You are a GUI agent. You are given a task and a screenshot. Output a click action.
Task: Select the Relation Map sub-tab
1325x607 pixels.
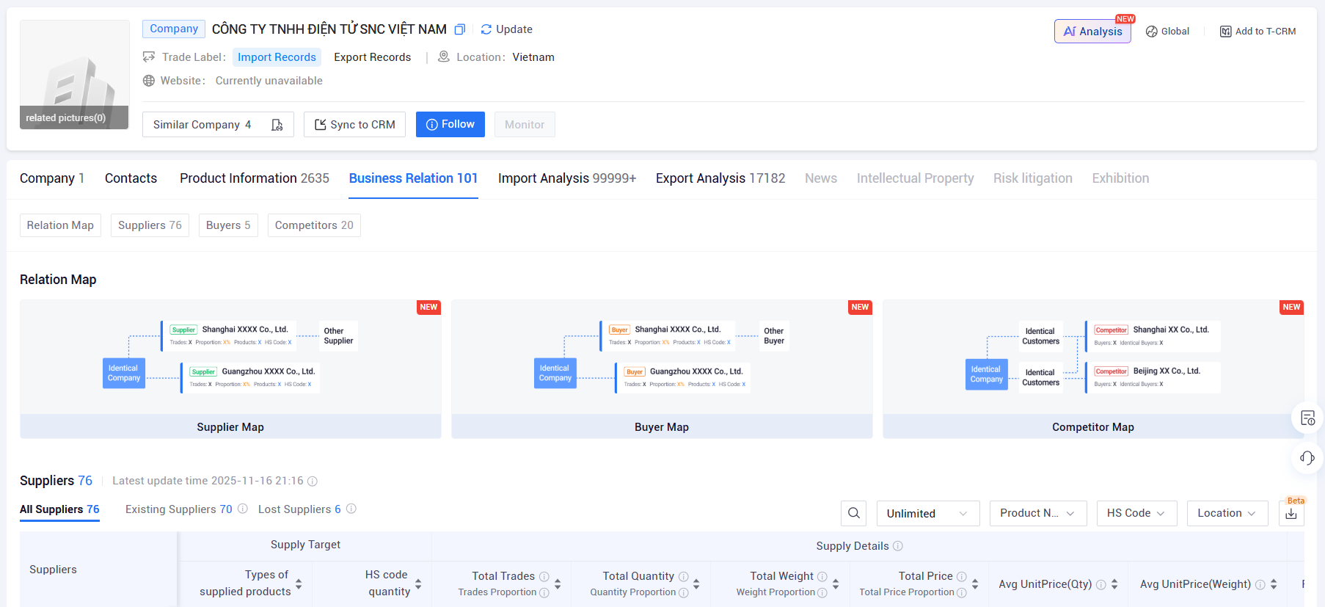point(60,225)
